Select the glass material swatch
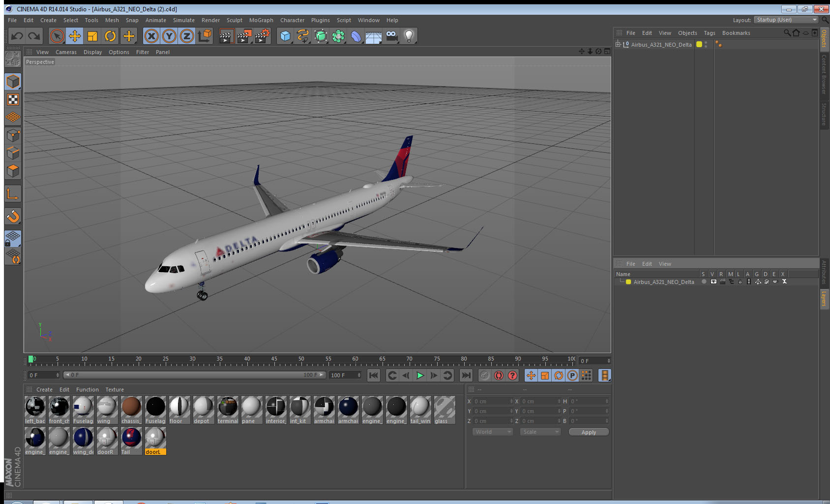Viewport: 830px width, 504px height. (445, 410)
